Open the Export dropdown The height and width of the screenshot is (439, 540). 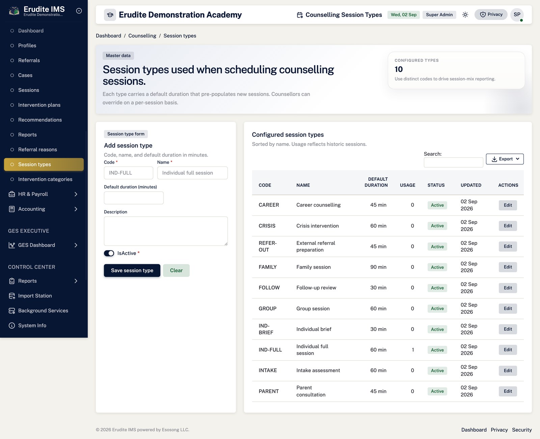[x=505, y=159]
